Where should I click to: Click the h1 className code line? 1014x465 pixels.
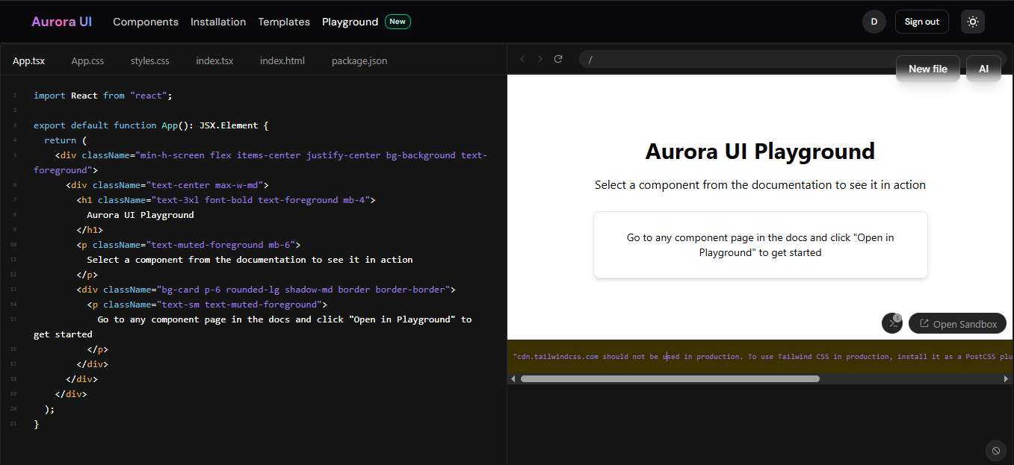226,200
